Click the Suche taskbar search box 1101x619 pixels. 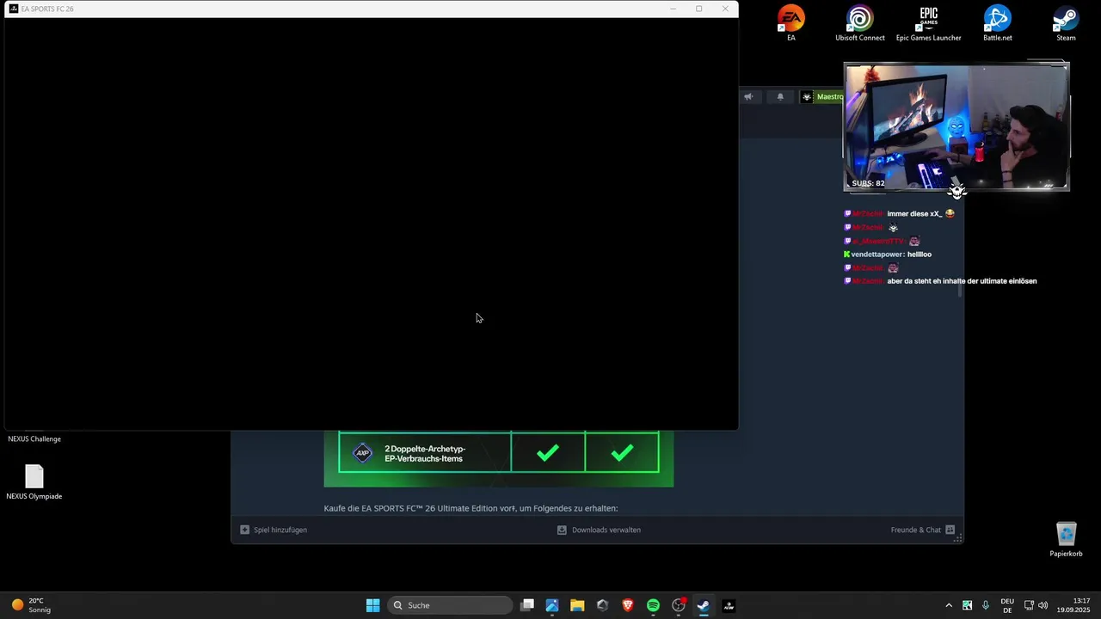click(449, 605)
